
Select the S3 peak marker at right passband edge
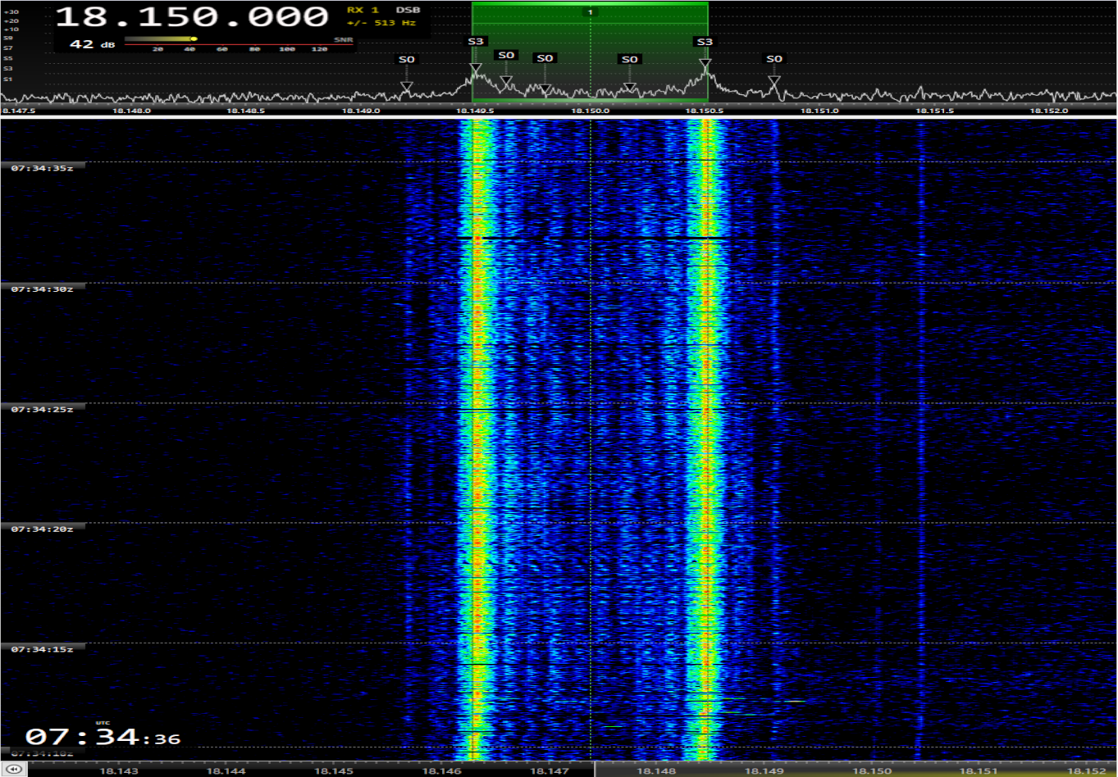[704, 42]
